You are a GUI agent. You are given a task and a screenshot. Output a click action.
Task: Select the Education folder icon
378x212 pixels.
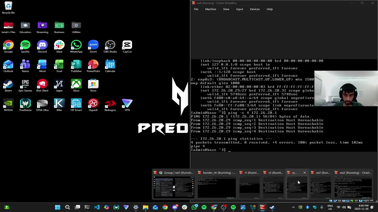[x=25, y=27]
